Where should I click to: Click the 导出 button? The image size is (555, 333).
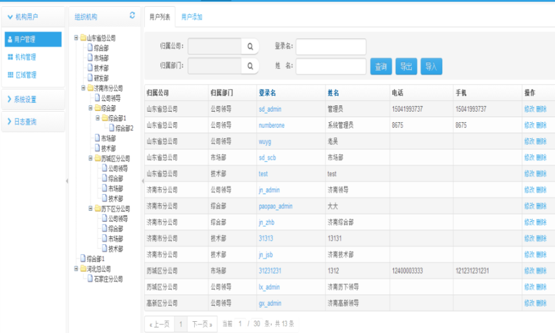click(406, 66)
